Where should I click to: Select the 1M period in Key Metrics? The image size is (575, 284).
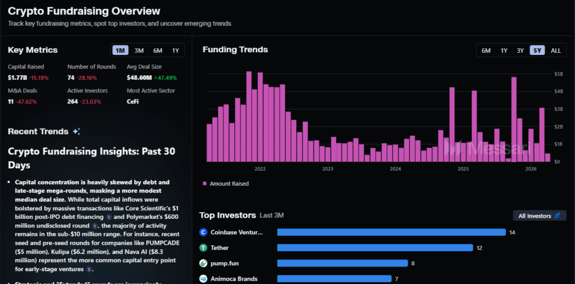(x=120, y=51)
